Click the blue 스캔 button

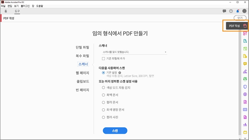[115, 131]
